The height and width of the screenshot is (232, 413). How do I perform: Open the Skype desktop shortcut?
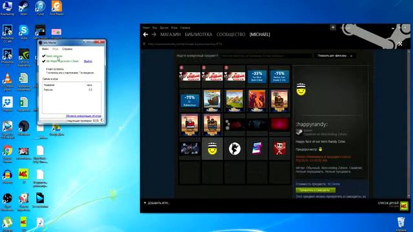pos(23,32)
